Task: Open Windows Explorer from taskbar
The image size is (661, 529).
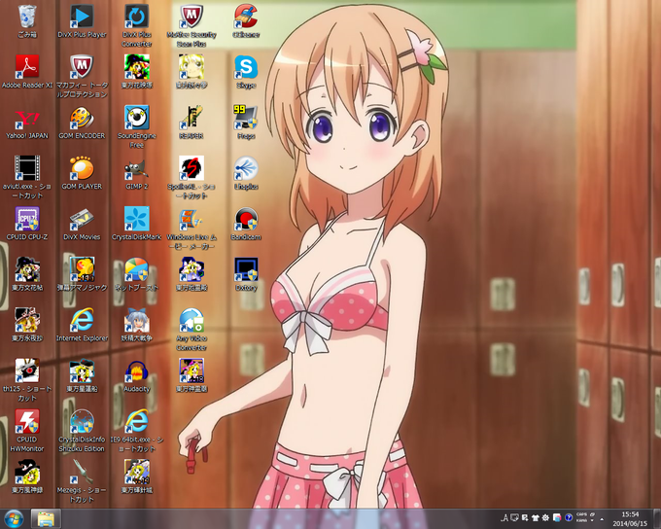Action: 46,519
